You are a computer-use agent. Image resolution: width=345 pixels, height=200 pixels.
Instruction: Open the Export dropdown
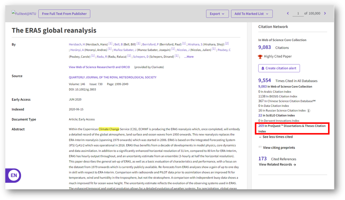(x=217, y=13)
